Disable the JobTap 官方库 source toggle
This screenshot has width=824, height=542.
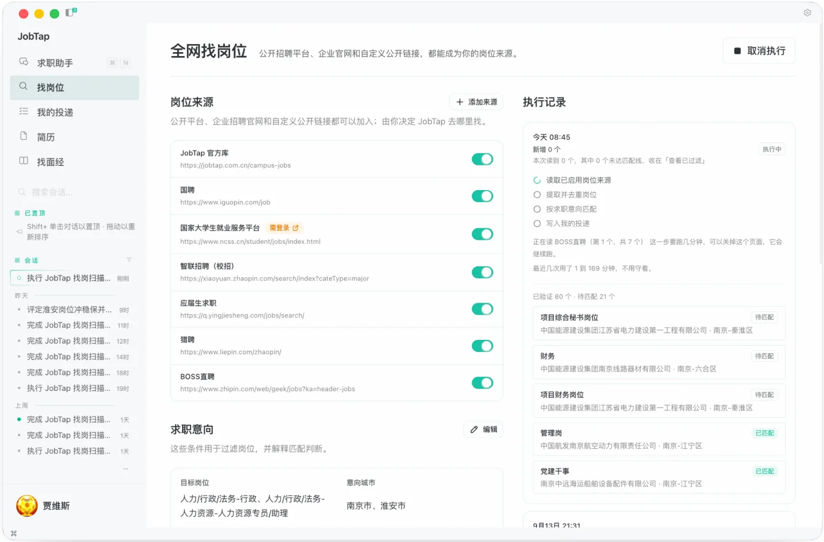pos(482,159)
